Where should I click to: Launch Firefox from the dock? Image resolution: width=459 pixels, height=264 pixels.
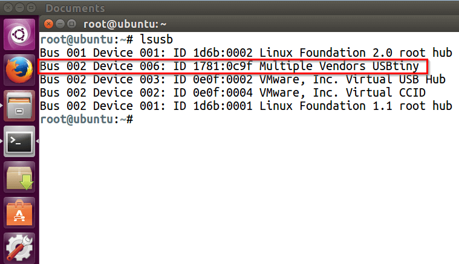point(19,70)
